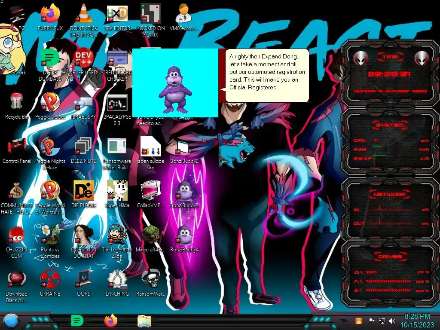Click the purple Bonzi gorilla character

175,89
